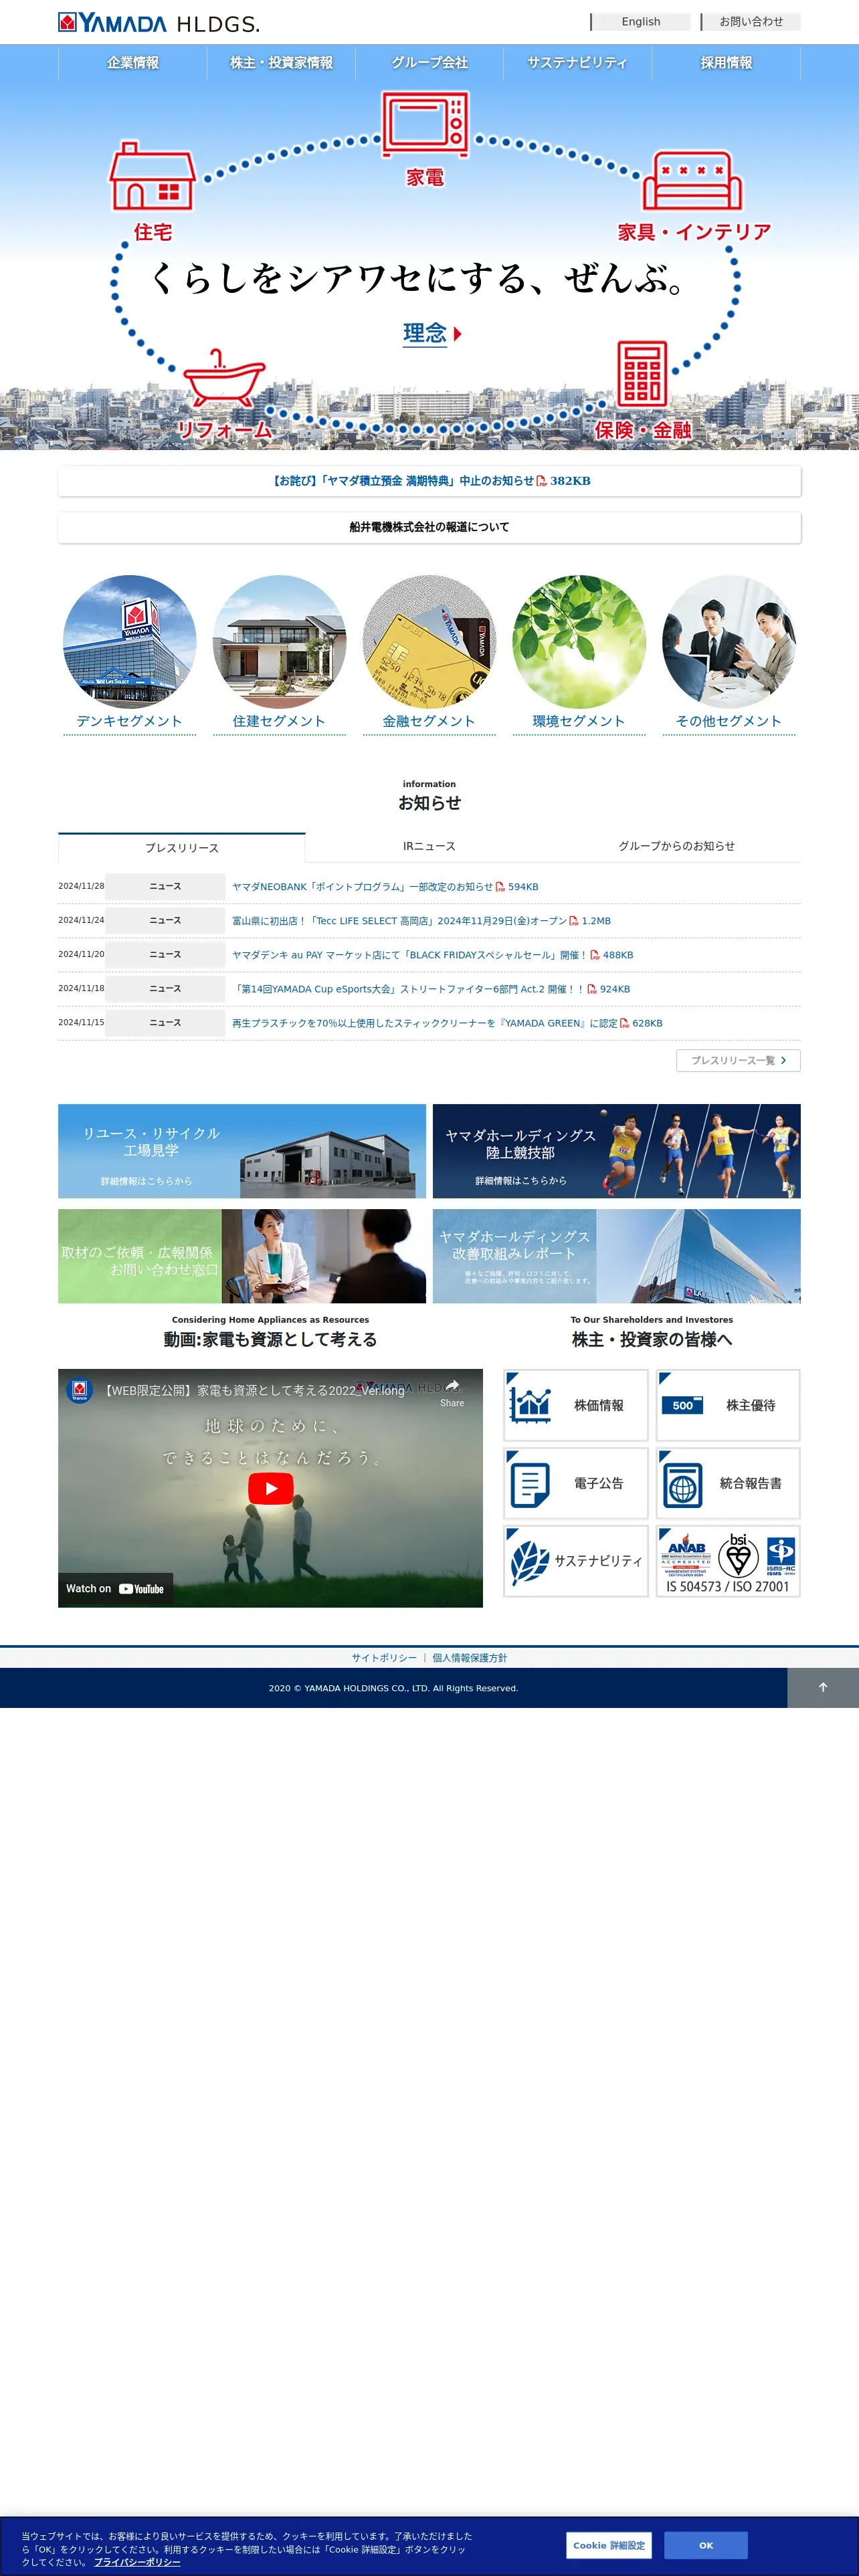Select the プレスリリース tab
Viewport: 859px width, 2576px height.
point(182,847)
